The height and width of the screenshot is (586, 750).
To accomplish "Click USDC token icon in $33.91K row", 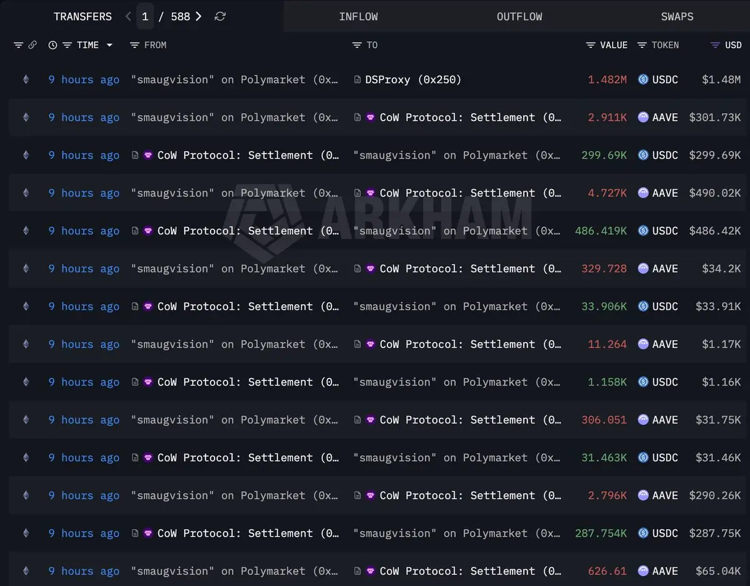I will (643, 306).
